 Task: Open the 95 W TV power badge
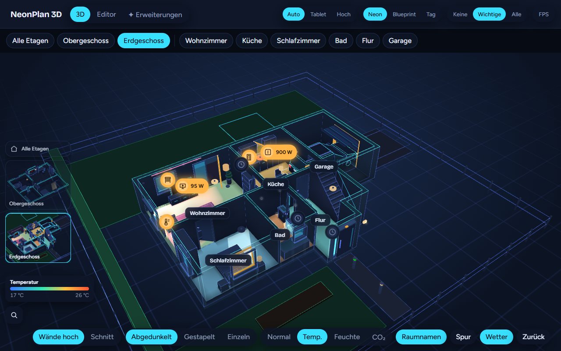pos(192,186)
